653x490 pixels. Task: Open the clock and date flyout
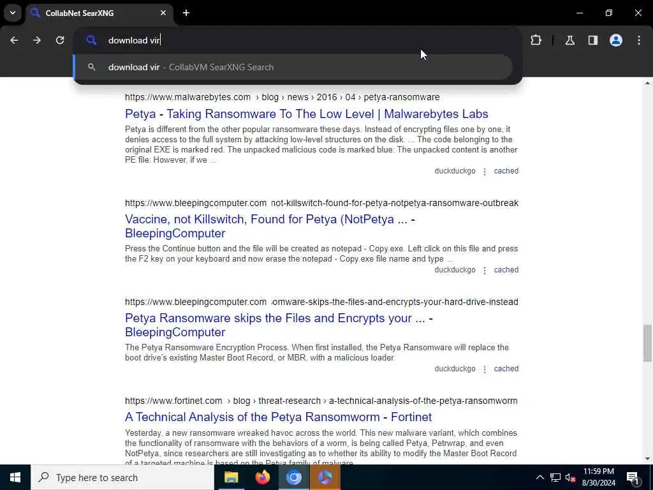[x=598, y=477]
